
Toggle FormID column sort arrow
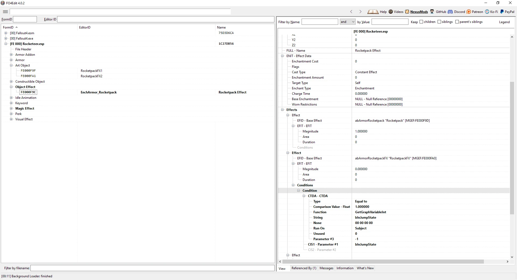17,27
